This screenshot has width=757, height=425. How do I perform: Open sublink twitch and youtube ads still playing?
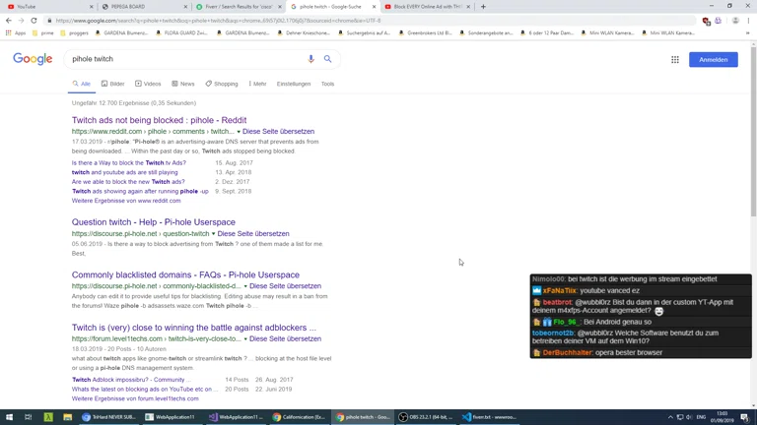tap(124, 172)
